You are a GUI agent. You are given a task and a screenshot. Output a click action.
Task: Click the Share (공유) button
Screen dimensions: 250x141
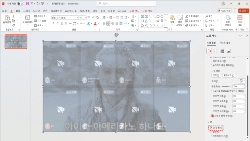click(x=244, y=10)
